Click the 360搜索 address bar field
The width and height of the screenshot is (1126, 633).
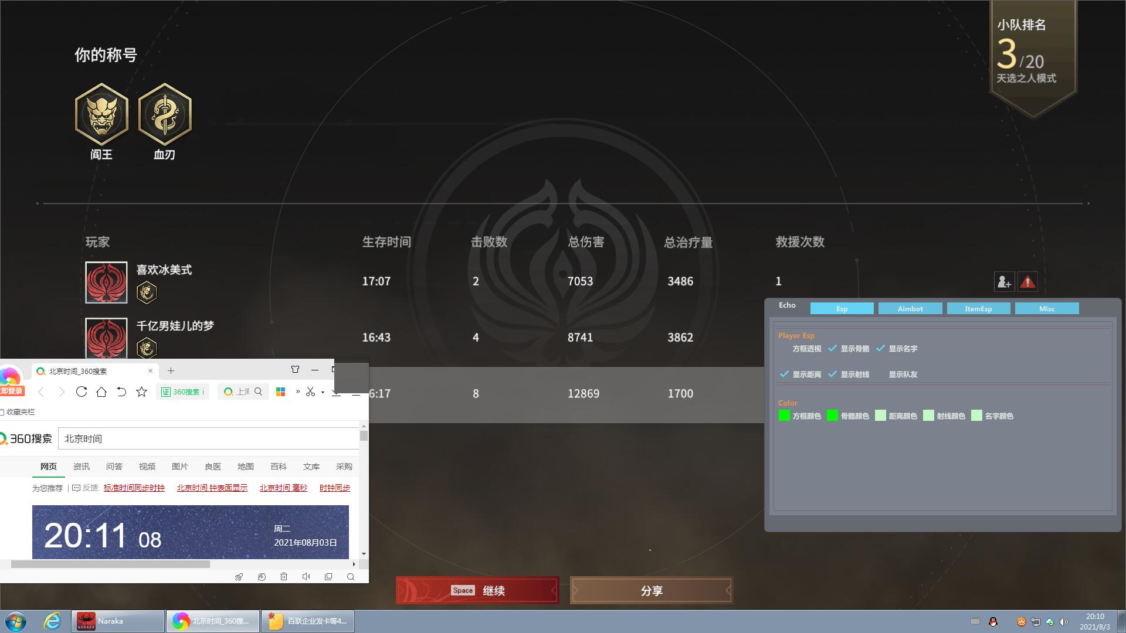point(182,392)
